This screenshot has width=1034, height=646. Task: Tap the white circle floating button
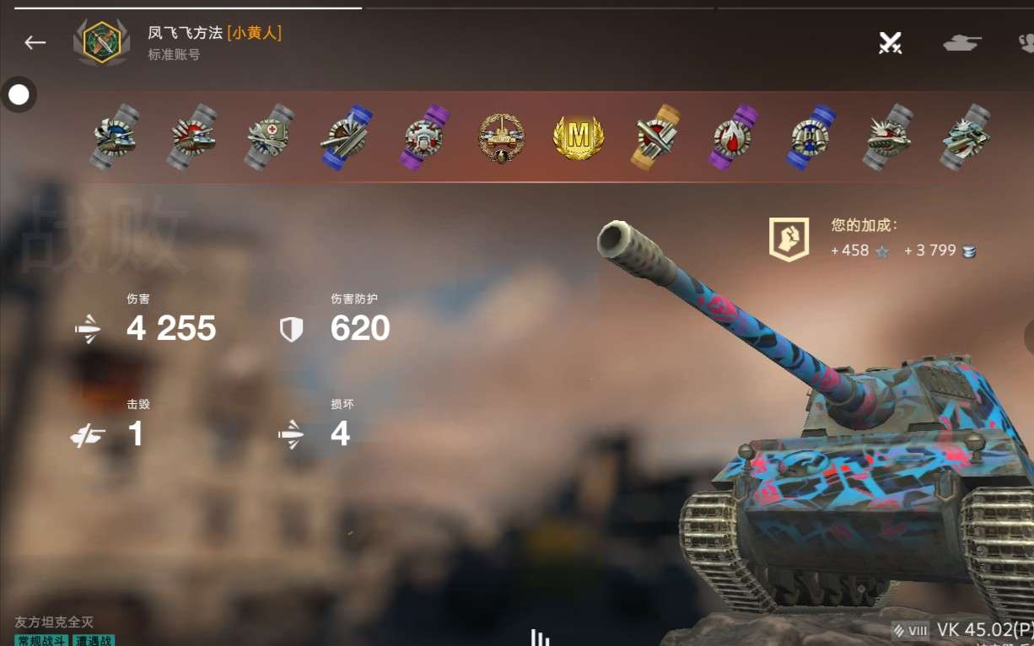coord(19,94)
